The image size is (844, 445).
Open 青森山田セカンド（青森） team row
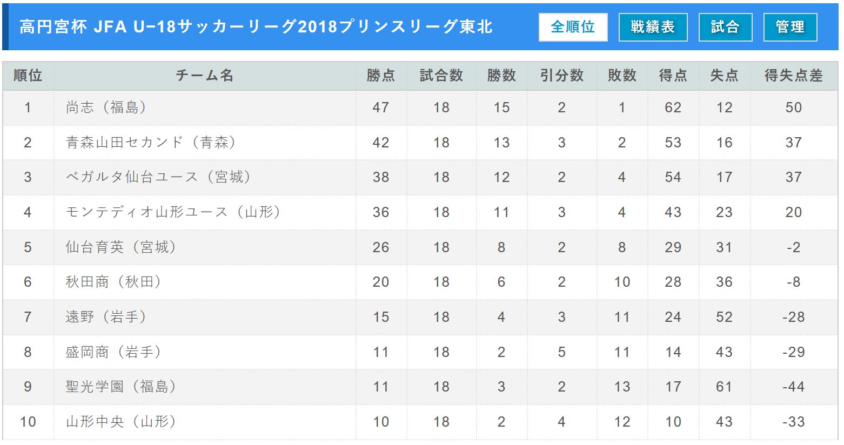click(x=151, y=143)
